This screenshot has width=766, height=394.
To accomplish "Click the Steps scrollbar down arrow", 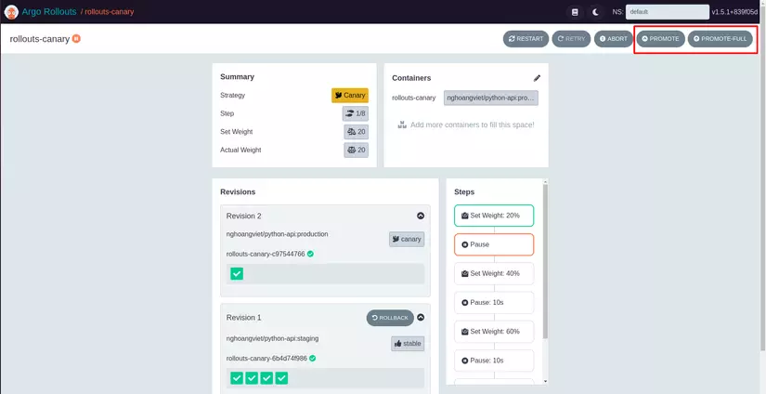I will (546, 381).
